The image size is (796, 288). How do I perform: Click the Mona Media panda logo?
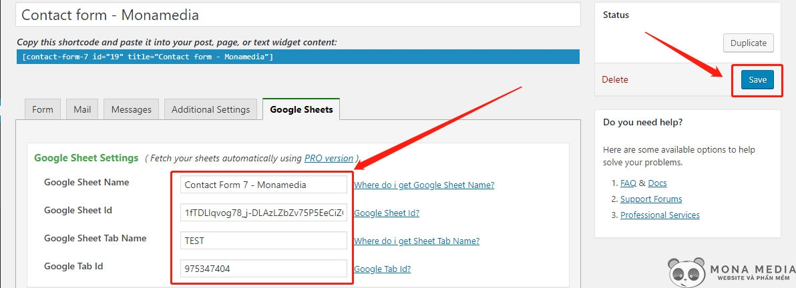(688, 269)
